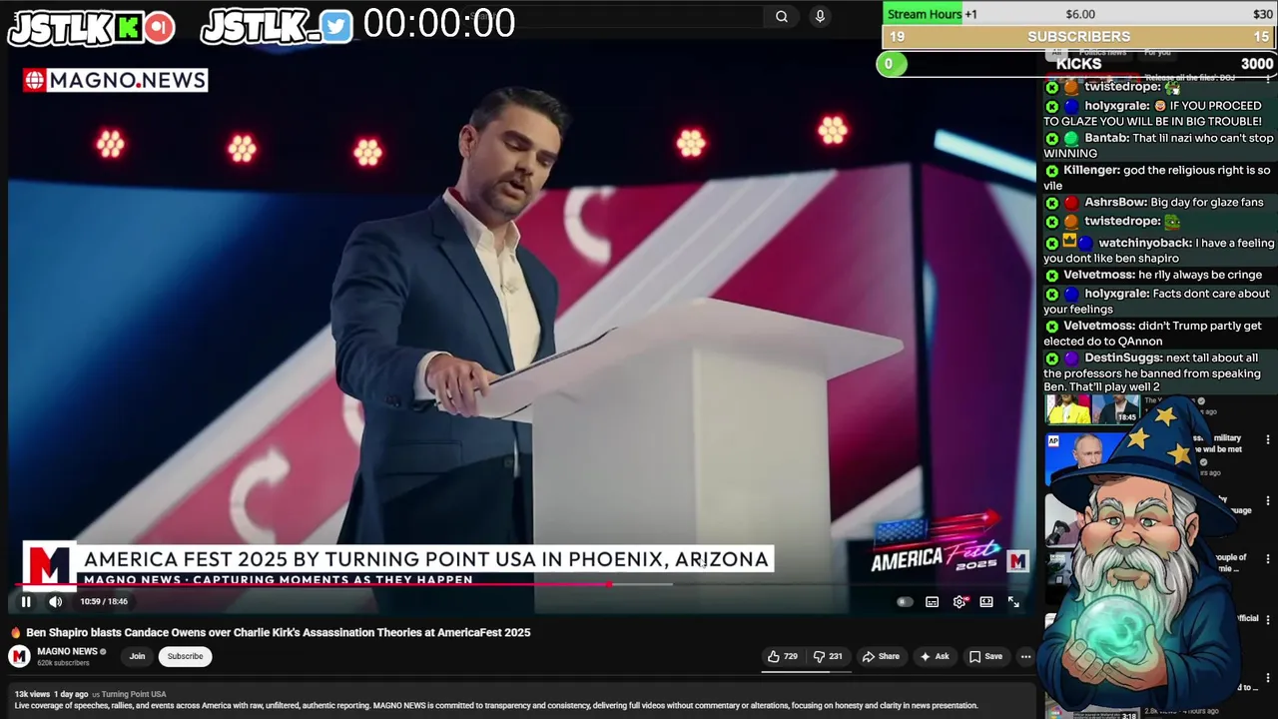
Task: Toggle the autoplay switch in player
Action: click(x=905, y=601)
